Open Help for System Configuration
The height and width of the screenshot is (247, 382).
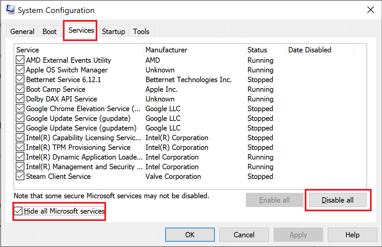352,235
